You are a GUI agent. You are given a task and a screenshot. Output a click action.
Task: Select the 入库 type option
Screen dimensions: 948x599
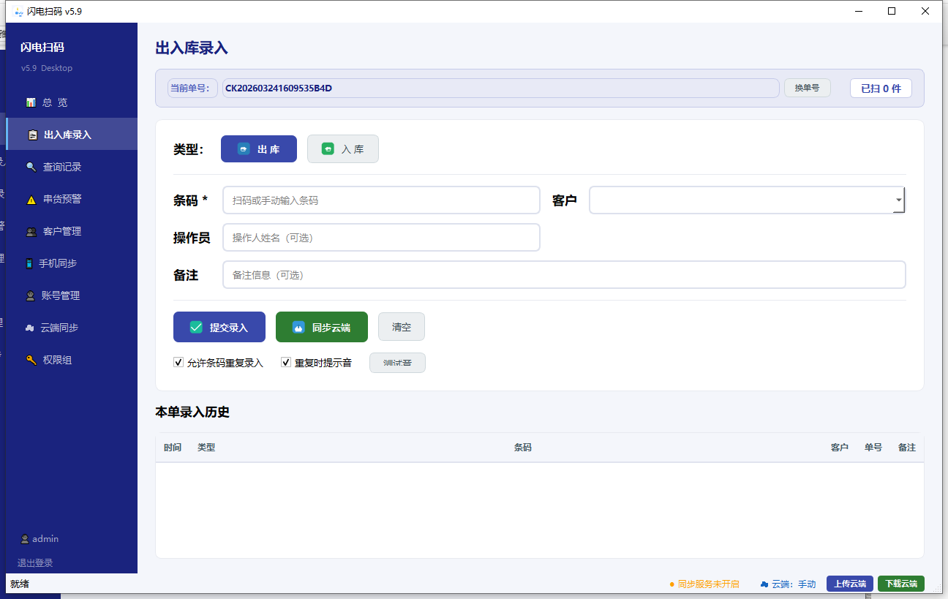point(342,149)
